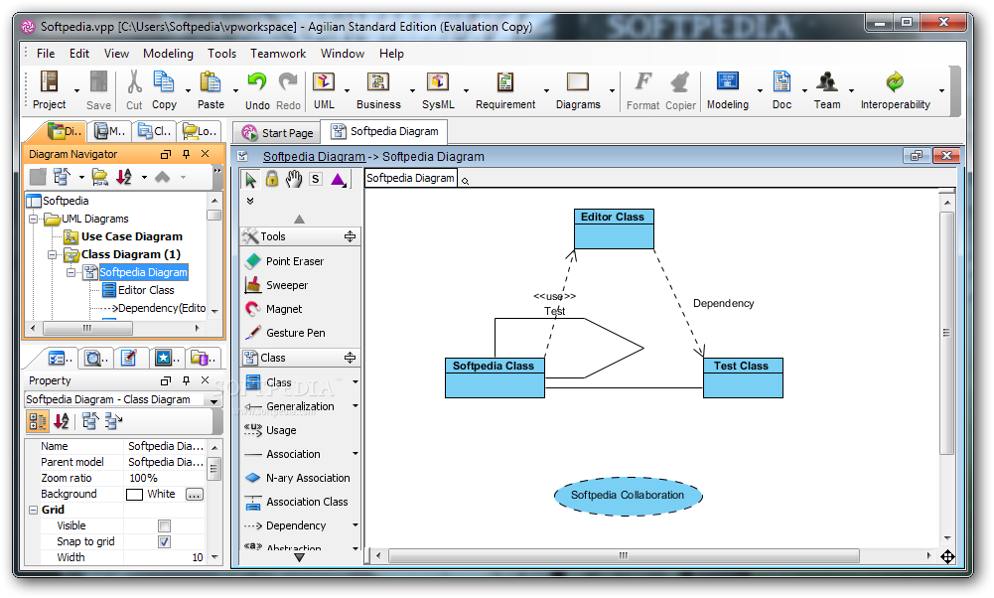Click the Cut scissors icon

(134, 81)
